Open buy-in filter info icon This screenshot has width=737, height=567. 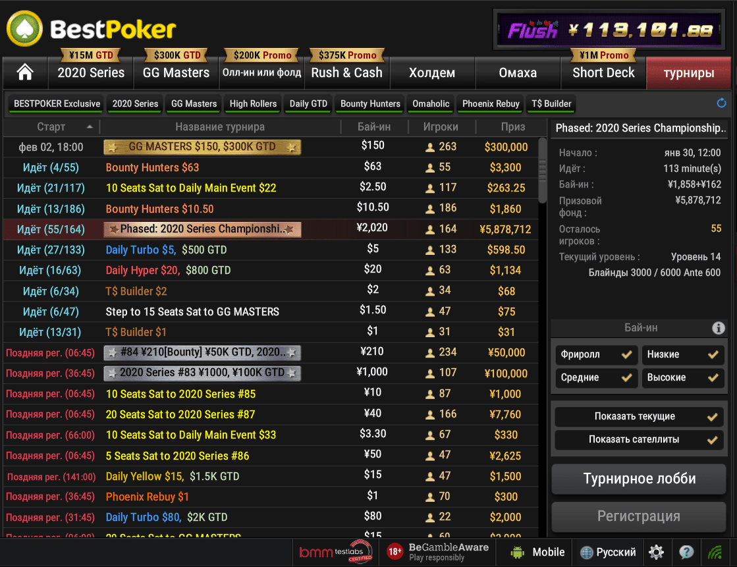[x=718, y=328]
